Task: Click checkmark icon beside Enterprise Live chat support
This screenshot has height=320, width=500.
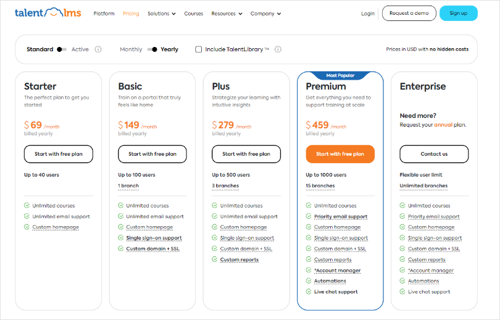Action: click(402, 292)
